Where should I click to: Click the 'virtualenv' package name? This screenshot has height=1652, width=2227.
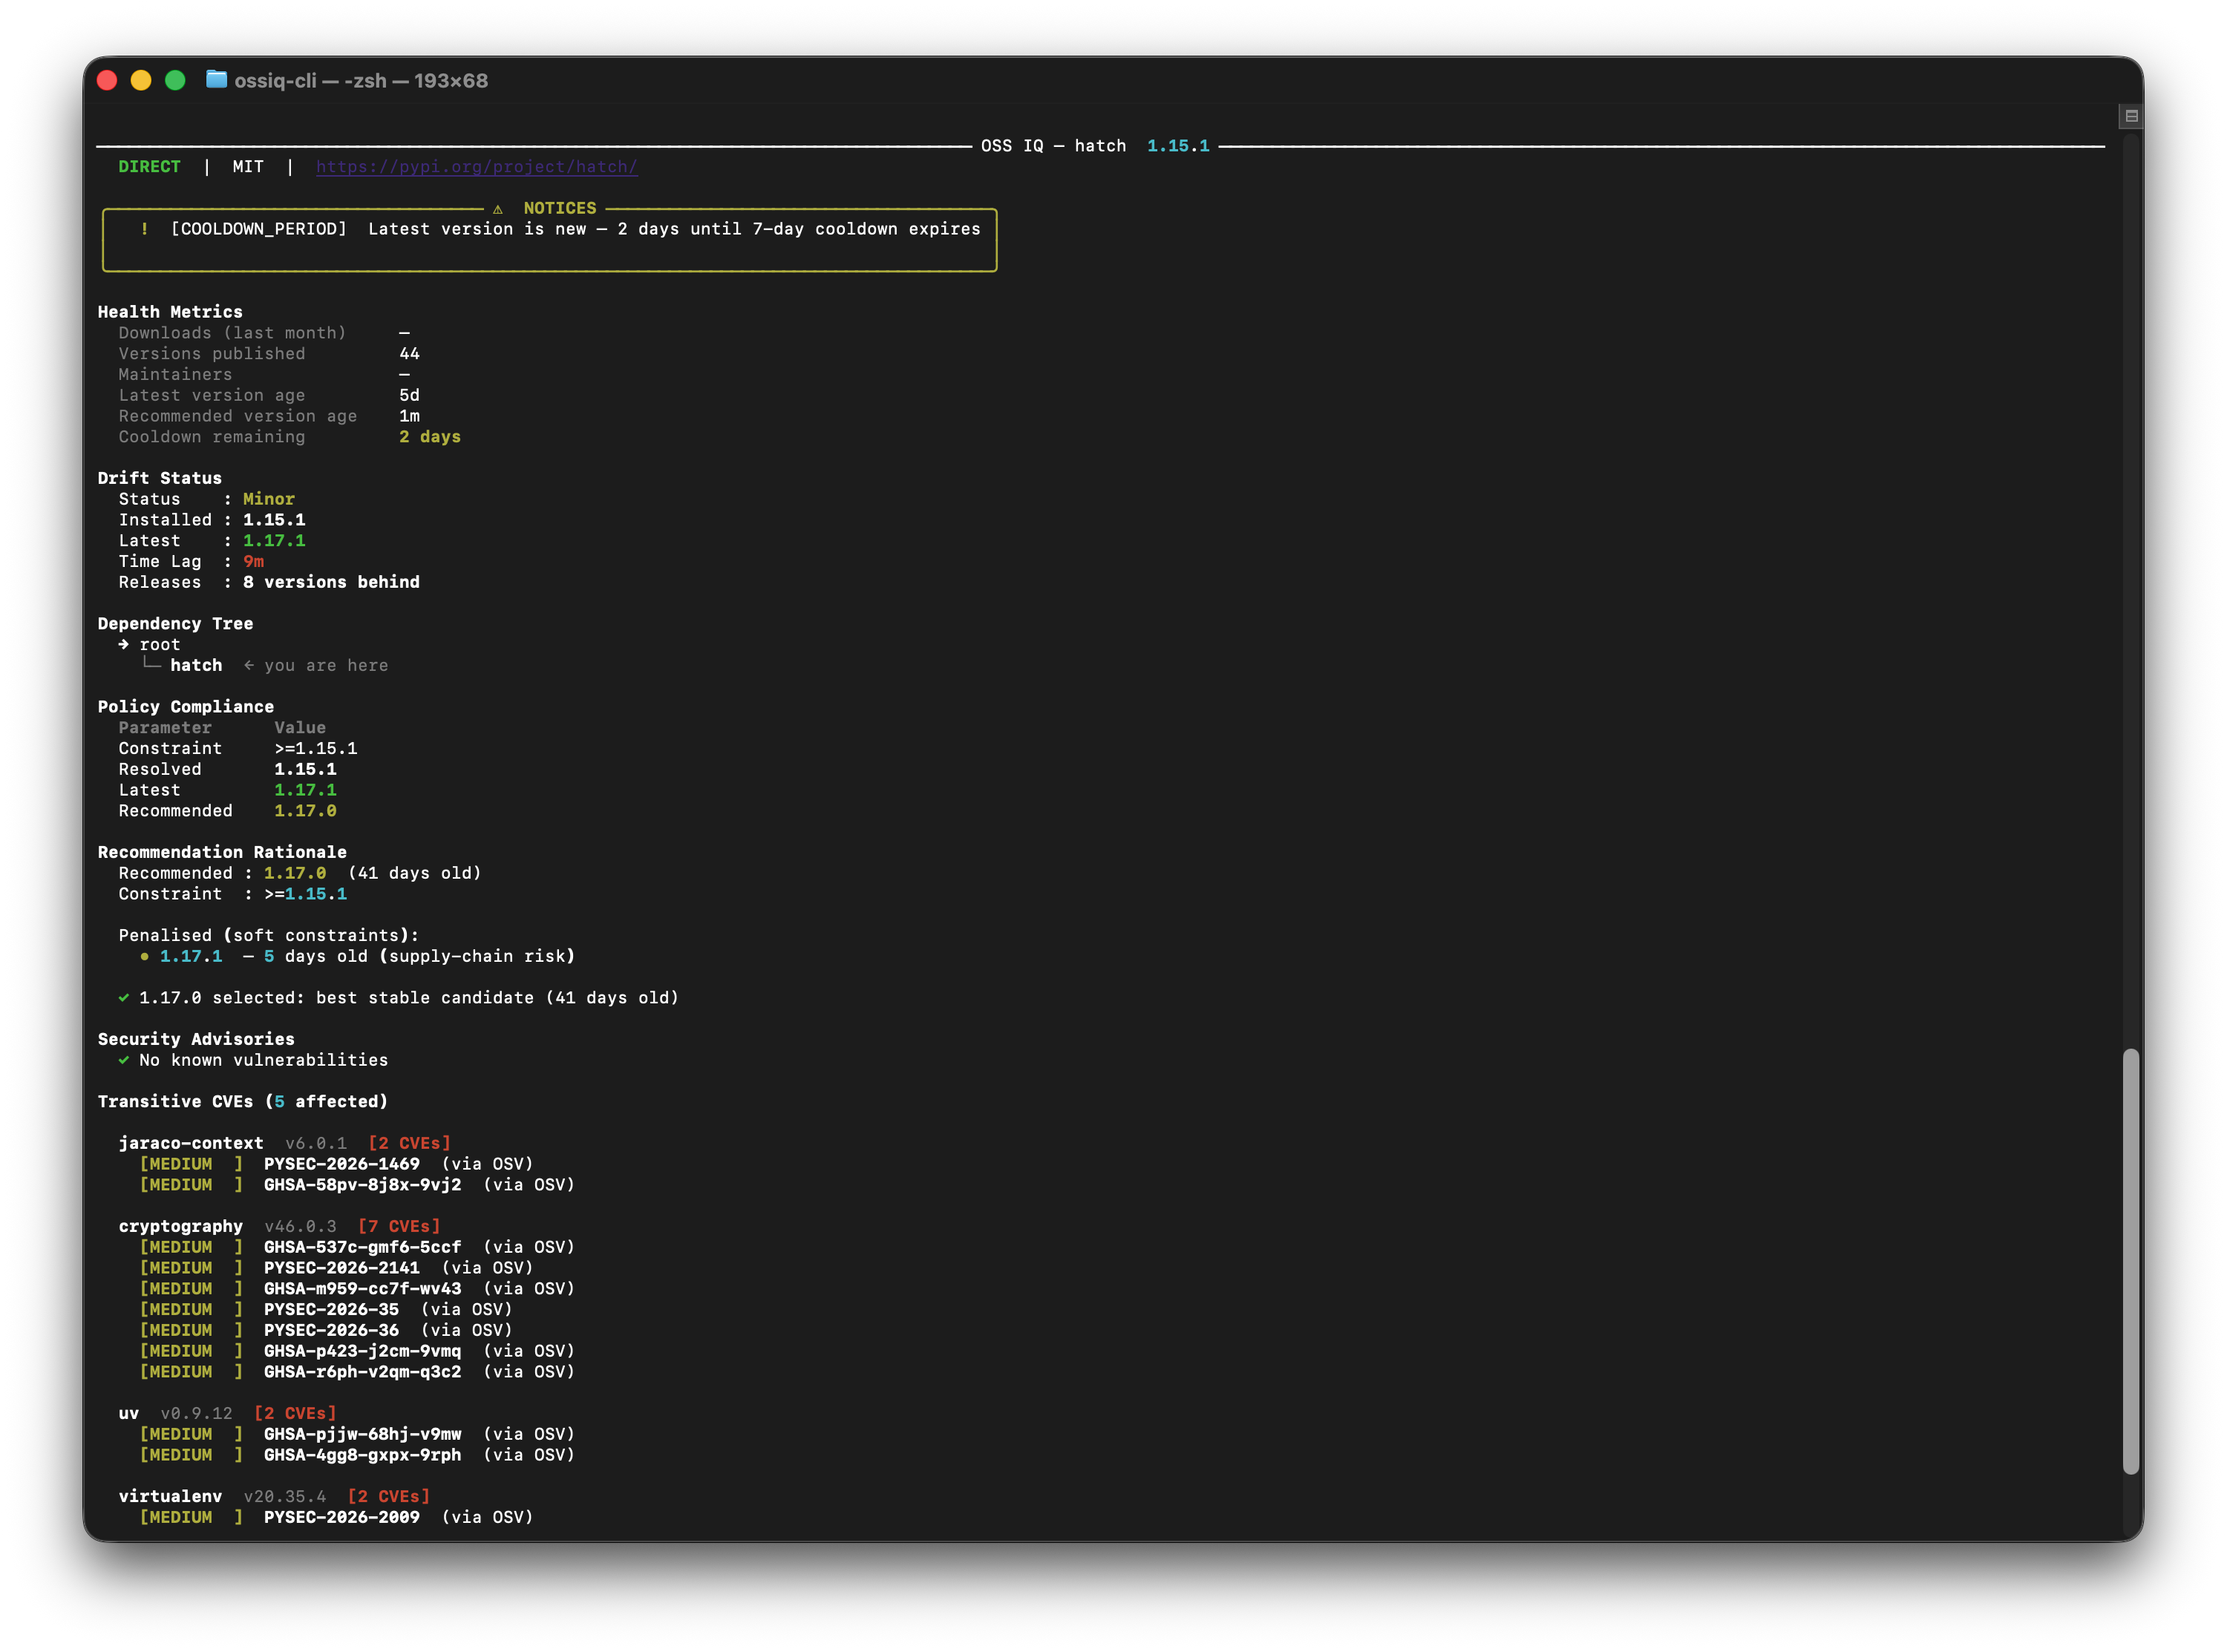tap(170, 1497)
